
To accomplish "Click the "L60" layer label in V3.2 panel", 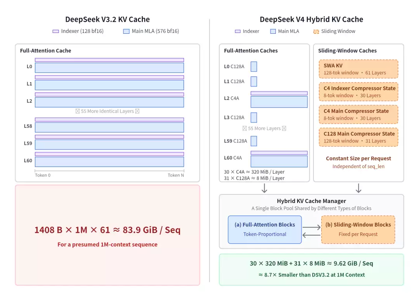I will 28,161.
